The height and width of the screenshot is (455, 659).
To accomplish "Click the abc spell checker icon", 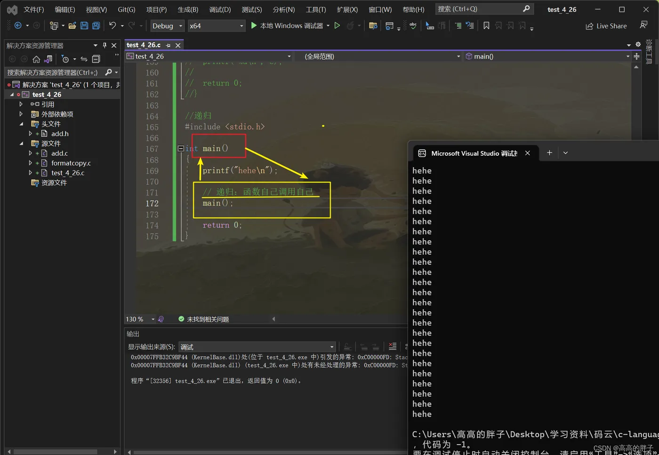I will pyautogui.click(x=413, y=26).
